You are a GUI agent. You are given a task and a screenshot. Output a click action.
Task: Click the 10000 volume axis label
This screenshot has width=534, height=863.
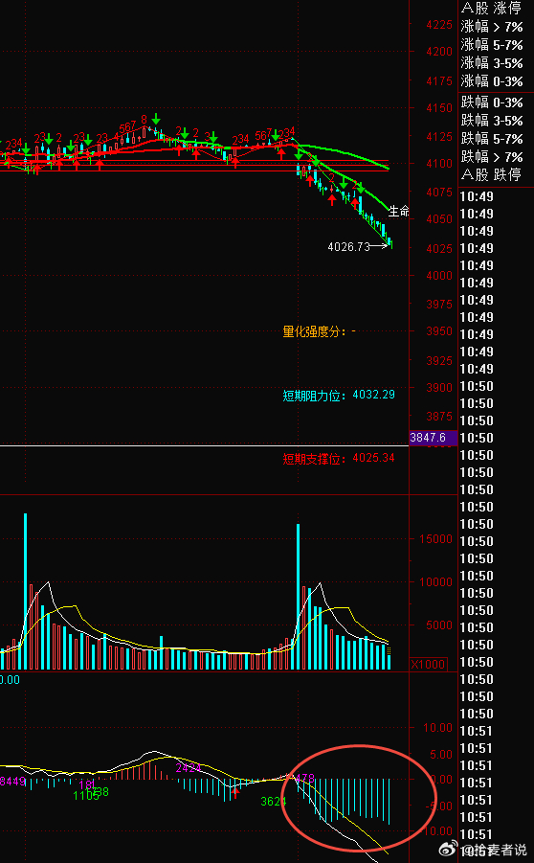(436, 581)
